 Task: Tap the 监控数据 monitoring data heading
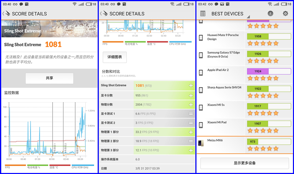pos(11,93)
